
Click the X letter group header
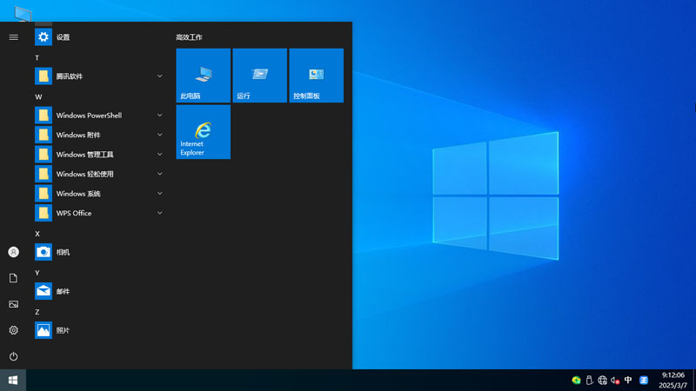pos(37,234)
